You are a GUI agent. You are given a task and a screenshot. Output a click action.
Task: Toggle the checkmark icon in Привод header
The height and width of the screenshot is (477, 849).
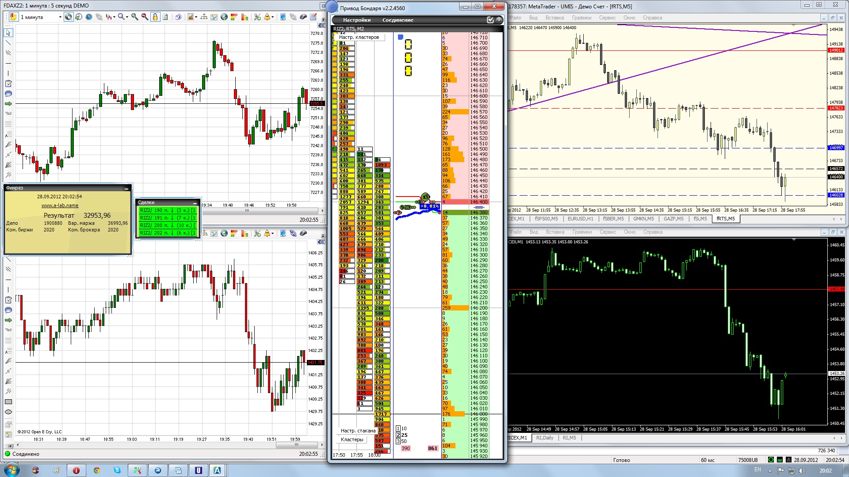click(x=490, y=20)
